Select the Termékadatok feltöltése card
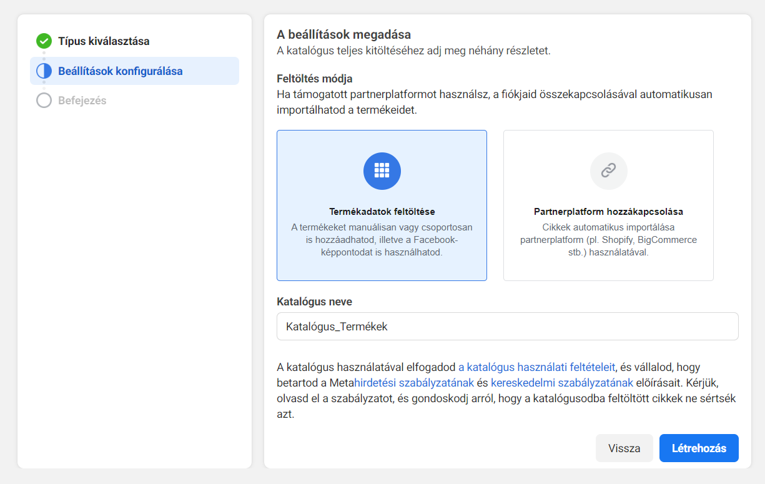The width and height of the screenshot is (765, 484). [382, 205]
